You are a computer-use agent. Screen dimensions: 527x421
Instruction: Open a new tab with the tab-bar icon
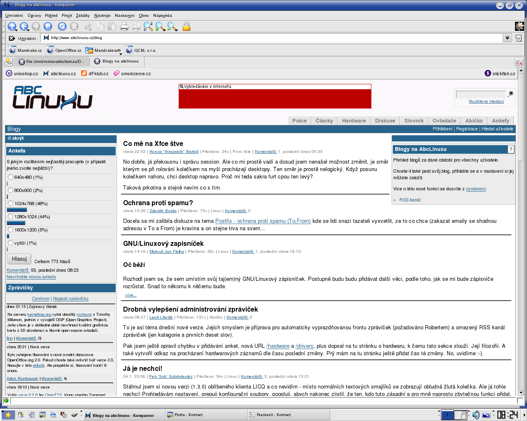(8, 62)
